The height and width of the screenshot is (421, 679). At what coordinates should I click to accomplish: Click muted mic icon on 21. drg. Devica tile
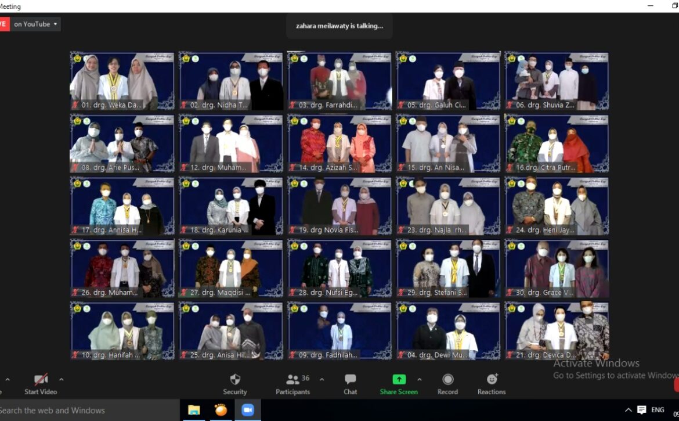[510, 355]
